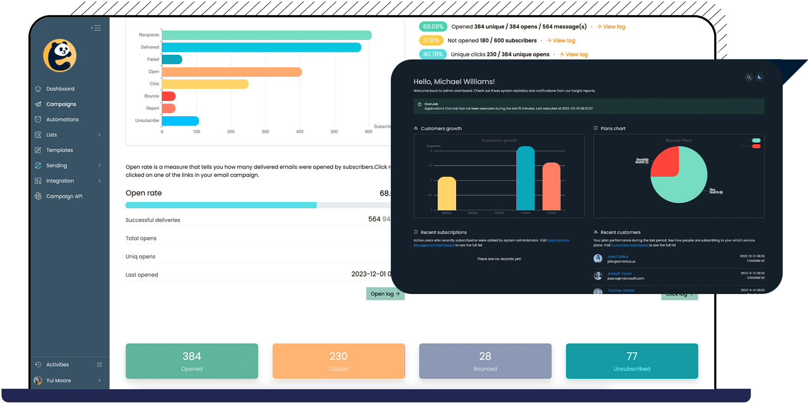Click the Open log button
The height and width of the screenshot is (405, 808).
point(385,293)
